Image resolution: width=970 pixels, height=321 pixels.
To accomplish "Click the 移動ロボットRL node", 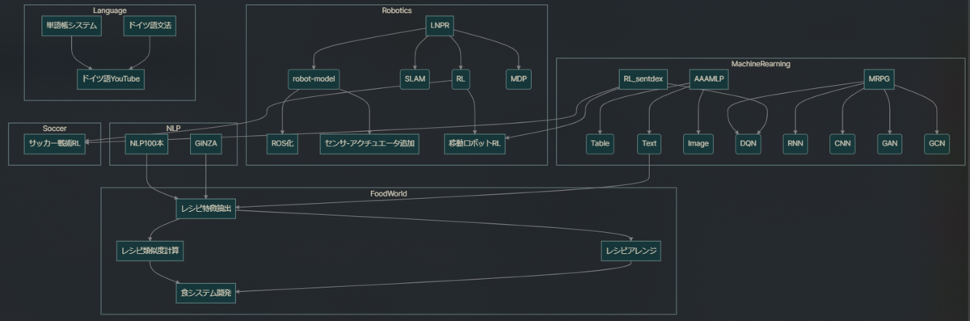I will pyautogui.click(x=475, y=145).
